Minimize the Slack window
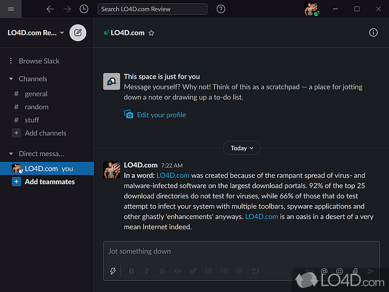This screenshot has width=389, height=292. pos(336,9)
